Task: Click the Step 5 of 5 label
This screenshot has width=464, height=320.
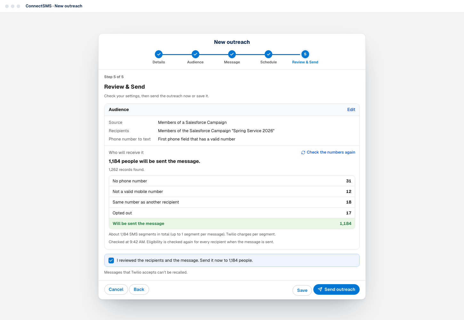Action: pos(114,77)
